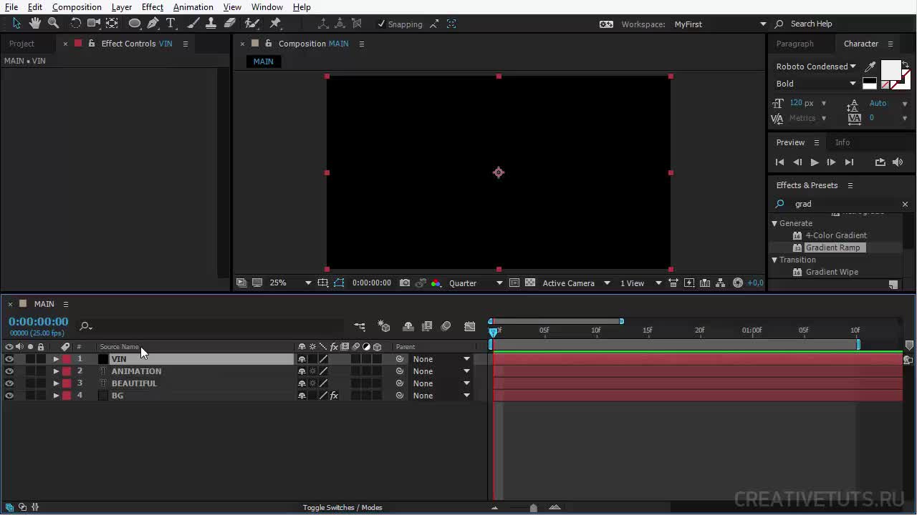Screen dimensions: 917x515
Task: Open the 1 View layout dropdown
Action: (640, 283)
